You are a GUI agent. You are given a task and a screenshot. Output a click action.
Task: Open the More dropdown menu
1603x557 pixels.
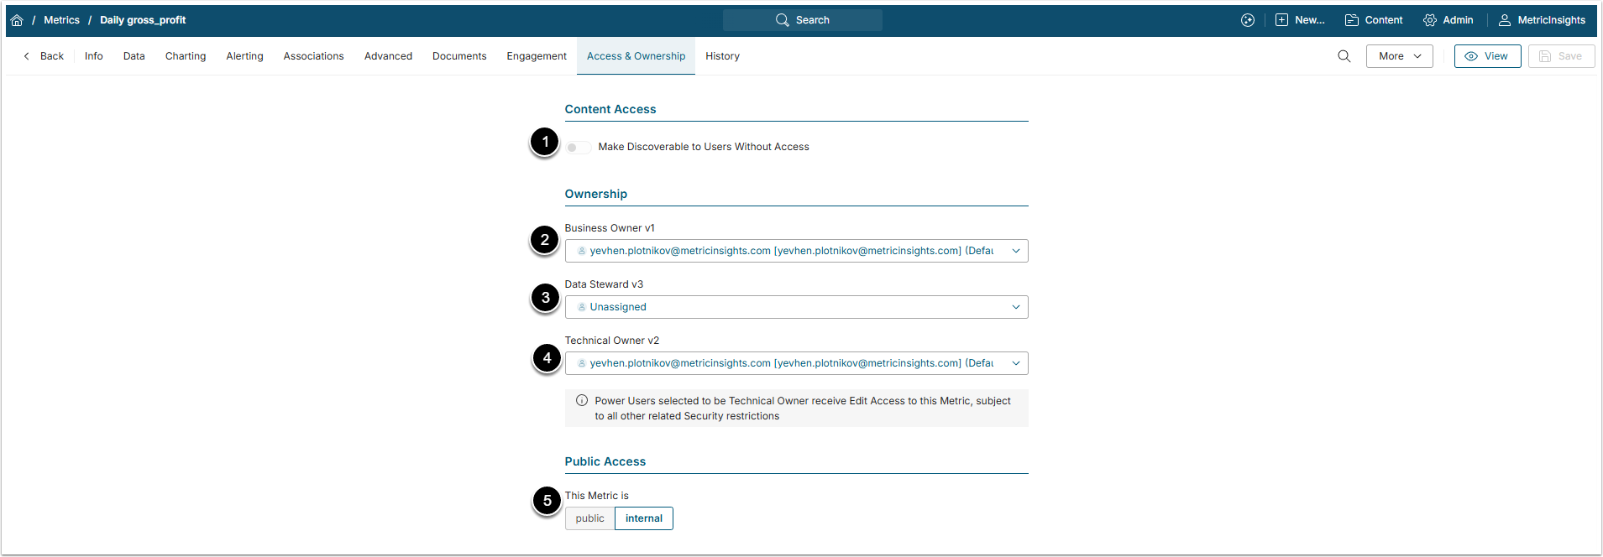[1399, 56]
